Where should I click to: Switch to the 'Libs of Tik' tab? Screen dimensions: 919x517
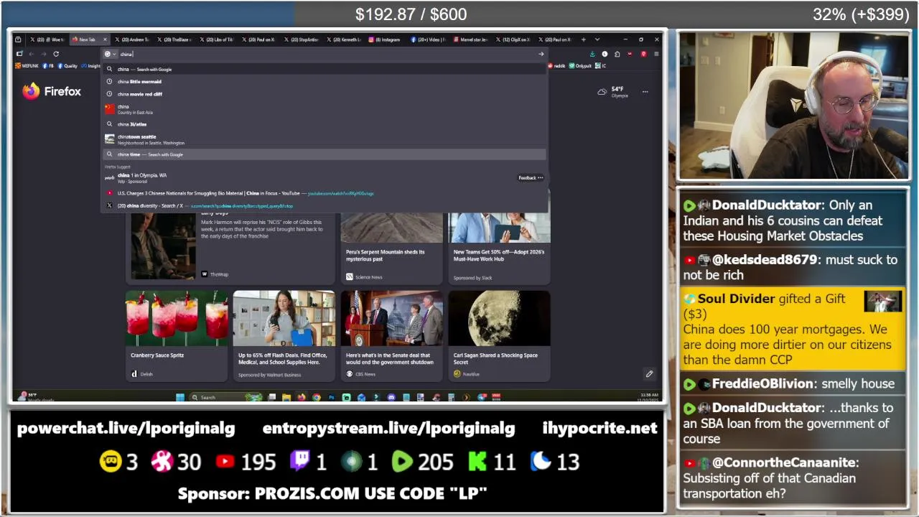tap(218, 39)
